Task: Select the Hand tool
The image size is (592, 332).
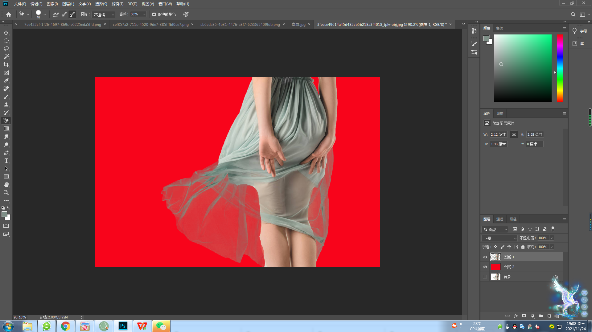Action: pyautogui.click(x=6, y=185)
